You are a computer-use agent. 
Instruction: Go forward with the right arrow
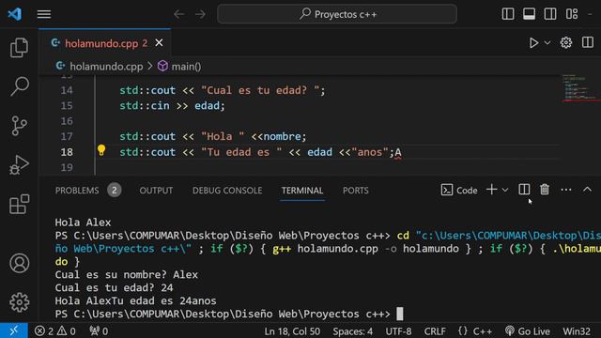(x=200, y=15)
